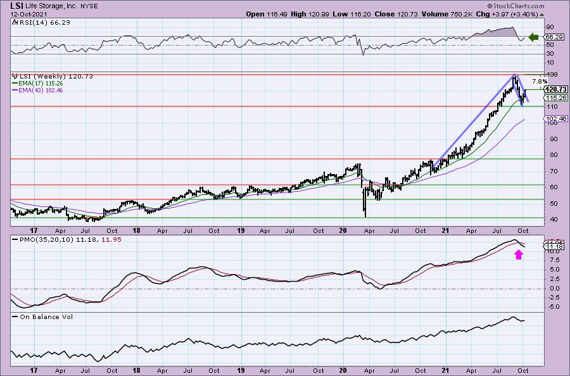Click the green up triangle after Chg percentage
The height and width of the screenshot is (376, 570).
542,15
